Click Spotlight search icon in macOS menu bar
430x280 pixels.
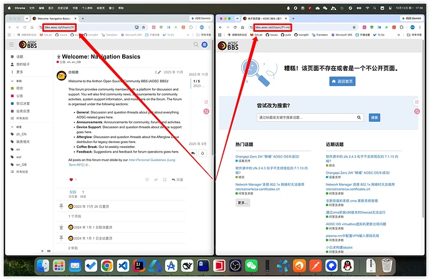click(375, 8)
